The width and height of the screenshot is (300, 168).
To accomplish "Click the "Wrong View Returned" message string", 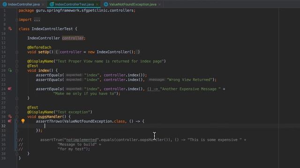I will click(x=189, y=80).
